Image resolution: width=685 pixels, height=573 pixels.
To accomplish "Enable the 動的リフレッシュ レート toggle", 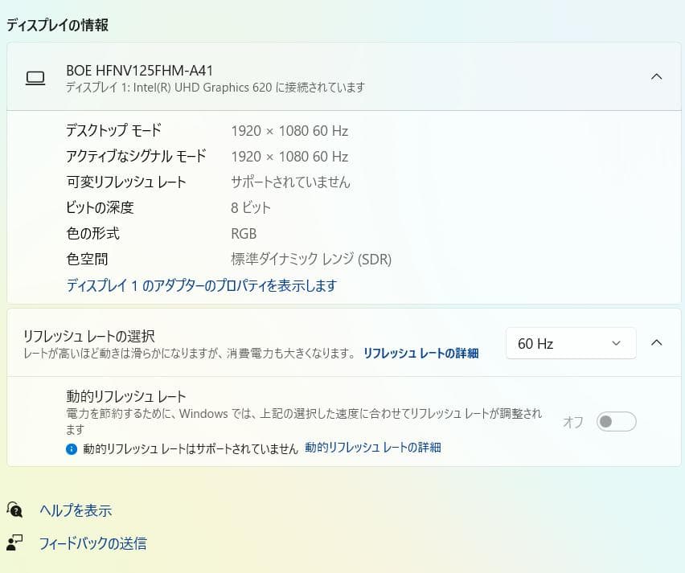I will pyautogui.click(x=615, y=421).
